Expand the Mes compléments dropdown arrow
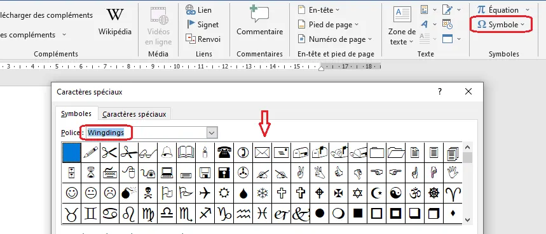 (x=64, y=35)
